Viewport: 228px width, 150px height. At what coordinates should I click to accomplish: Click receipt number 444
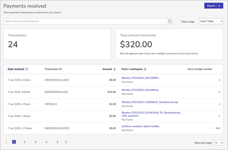point(218,129)
